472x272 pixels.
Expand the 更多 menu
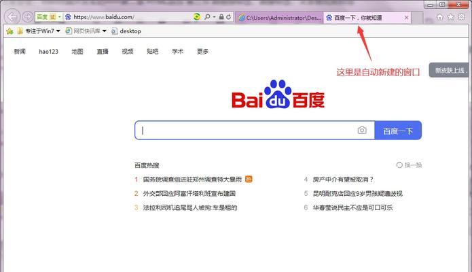202,52
